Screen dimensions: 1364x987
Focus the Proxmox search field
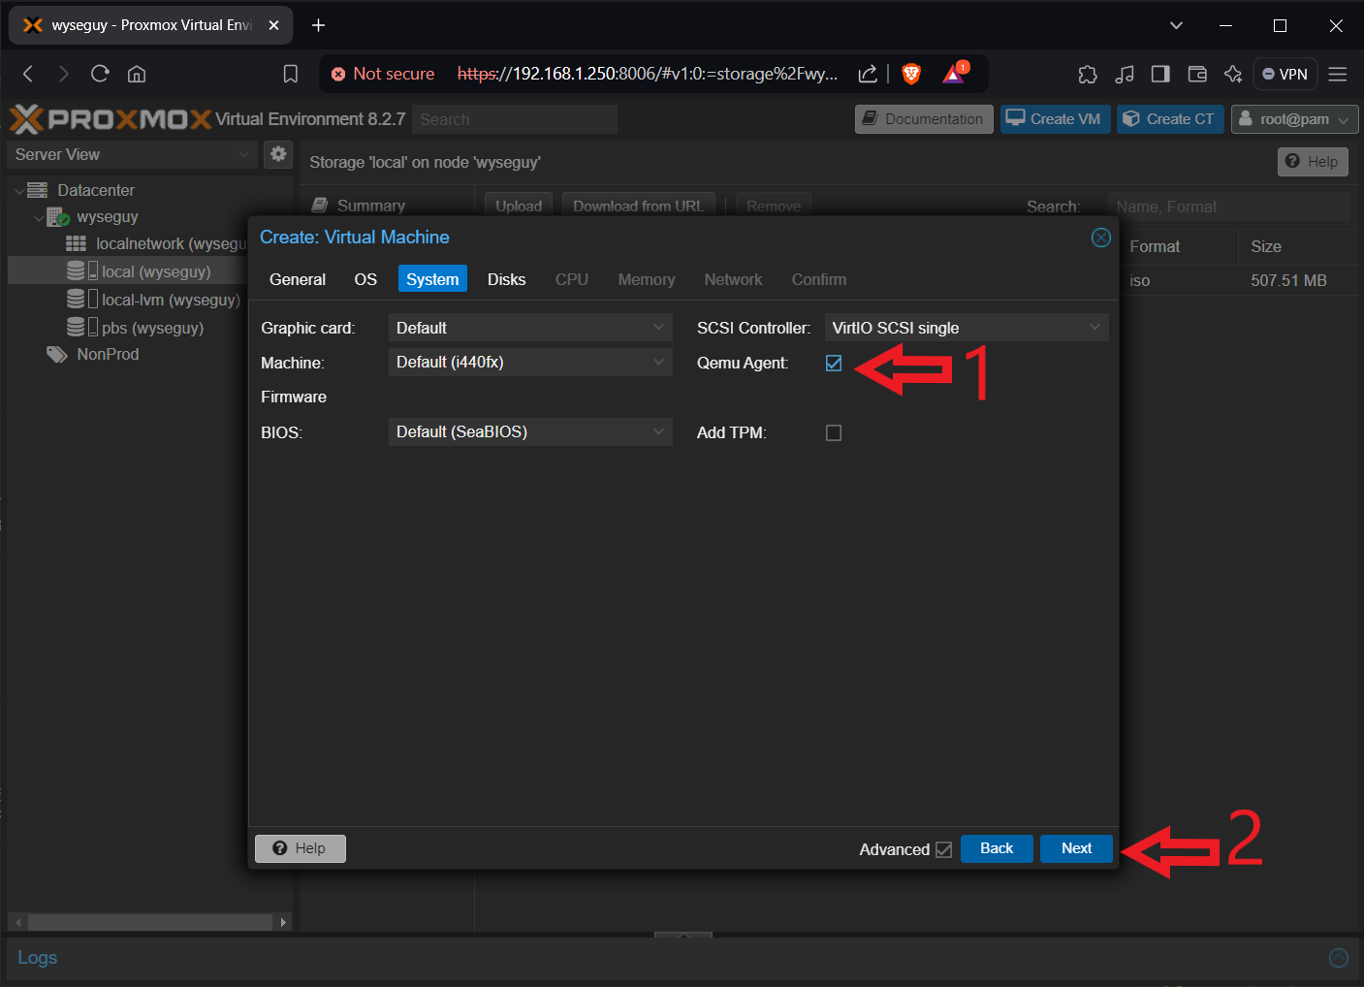[515, 119]
